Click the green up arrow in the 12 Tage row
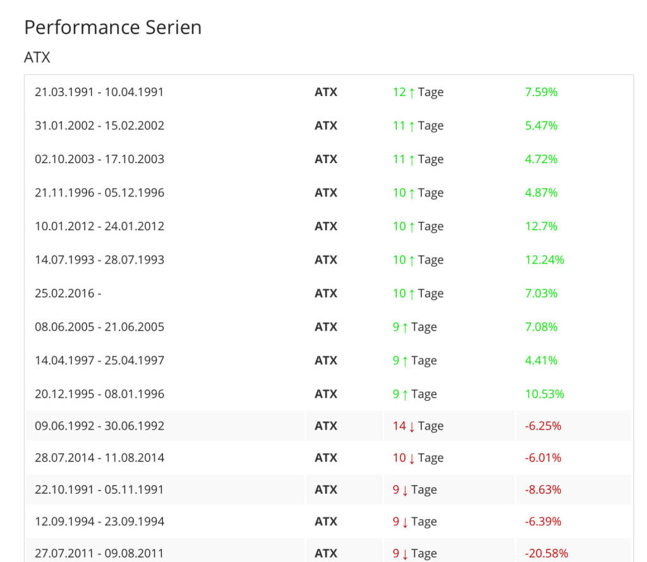 coord(412,92)
